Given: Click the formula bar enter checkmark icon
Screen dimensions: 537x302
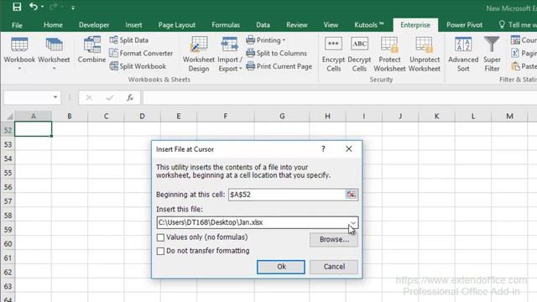Looking at the screenshot, I should coord(110,97).
